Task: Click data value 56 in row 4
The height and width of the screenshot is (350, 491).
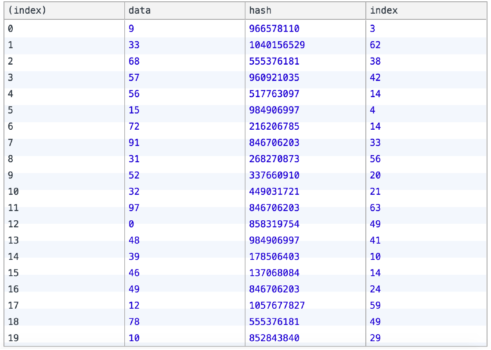Action: [x=134, y=94]
